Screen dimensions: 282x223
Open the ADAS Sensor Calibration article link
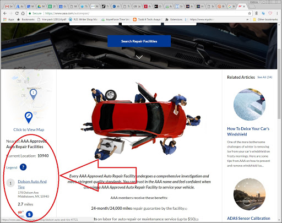248,218
